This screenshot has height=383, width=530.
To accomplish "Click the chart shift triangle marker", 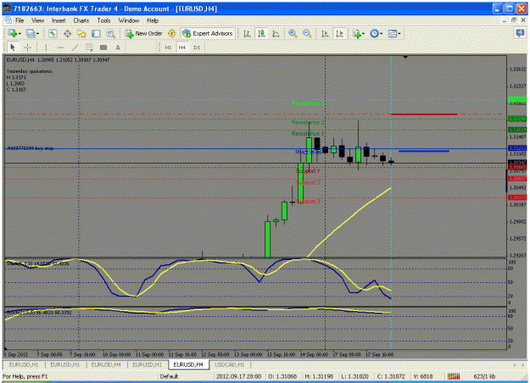I will click(405, 58).
